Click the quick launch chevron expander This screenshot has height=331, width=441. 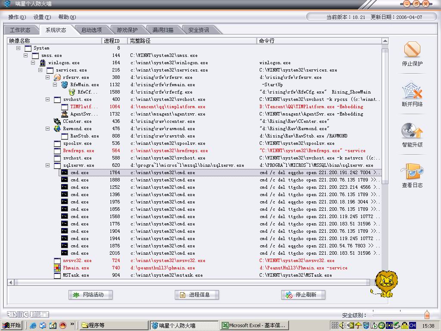72,324
